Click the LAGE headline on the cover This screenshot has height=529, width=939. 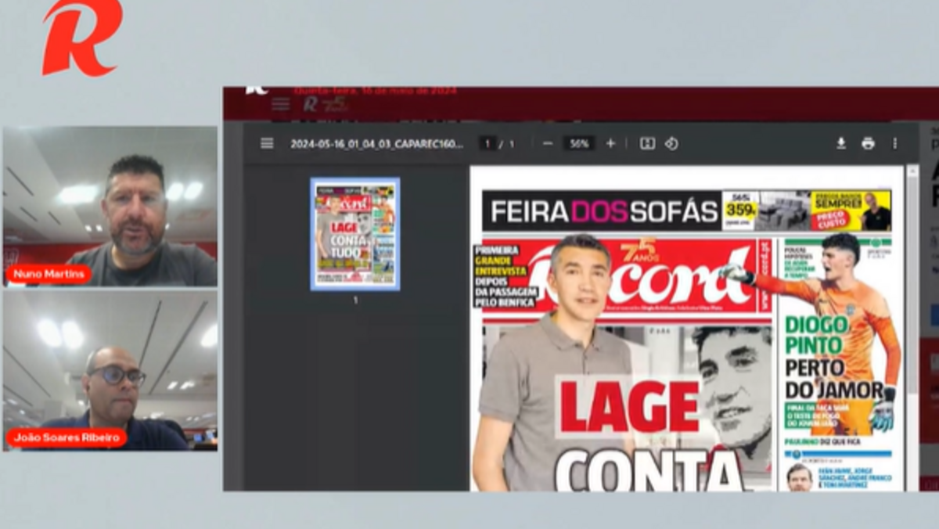pyautogui.click(x=629, y=408)
